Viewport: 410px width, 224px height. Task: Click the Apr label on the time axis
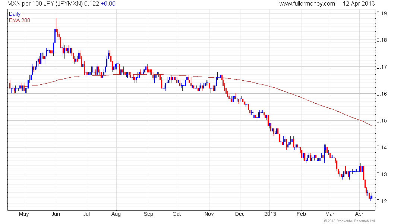(360, 214)
